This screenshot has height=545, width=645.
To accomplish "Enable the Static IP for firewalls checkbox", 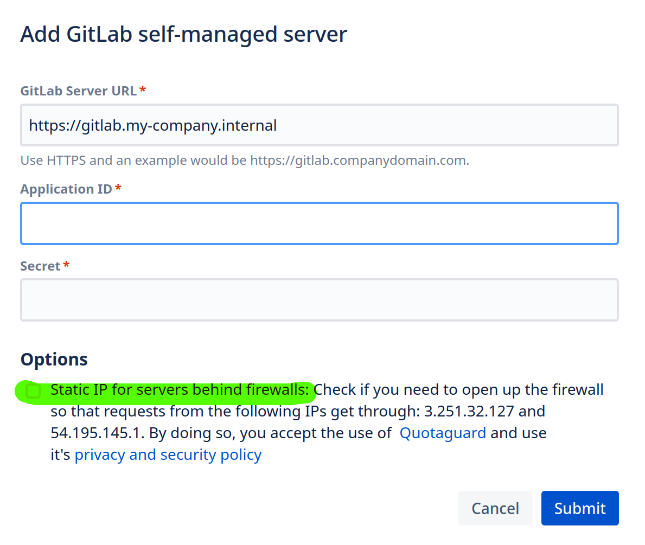I will (34, 390).
